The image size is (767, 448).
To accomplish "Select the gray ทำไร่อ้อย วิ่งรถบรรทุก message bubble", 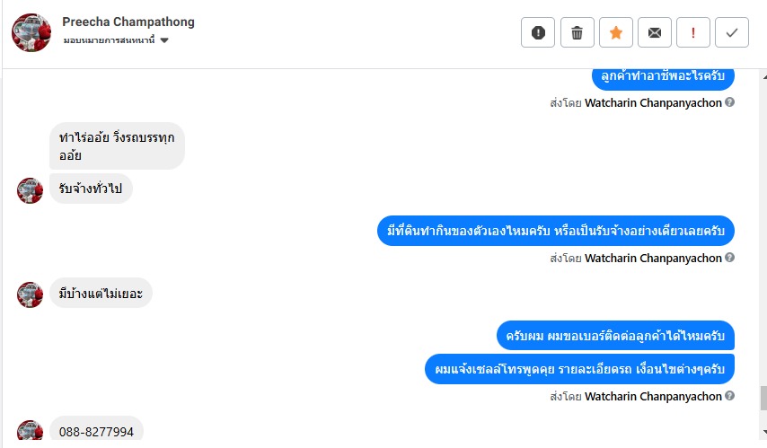I will tap(117, 145).
